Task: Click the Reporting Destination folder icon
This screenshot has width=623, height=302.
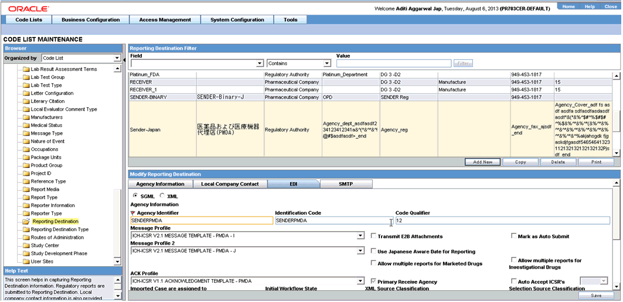Action: (26, 222)
